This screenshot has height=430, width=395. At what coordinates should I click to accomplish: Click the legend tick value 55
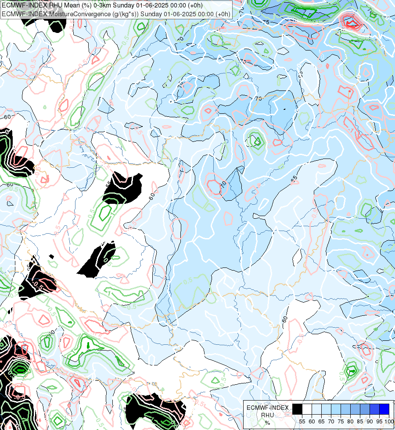(302, 422)
